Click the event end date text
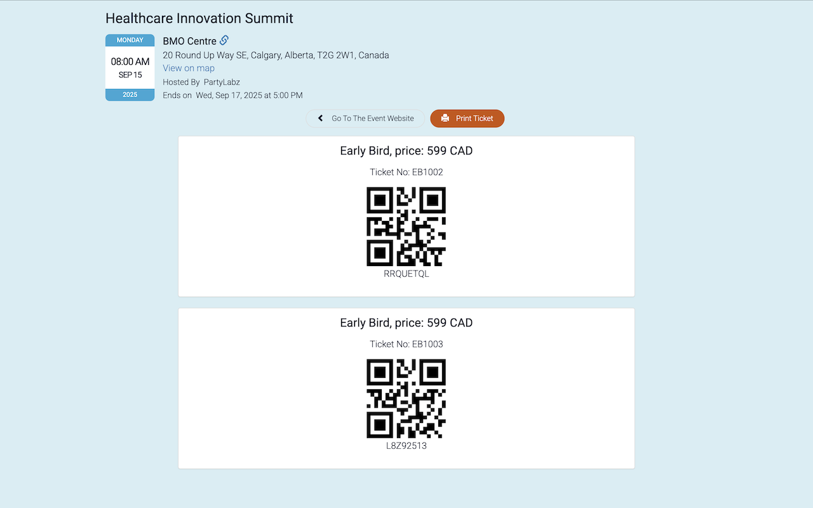 pos(250,95)
